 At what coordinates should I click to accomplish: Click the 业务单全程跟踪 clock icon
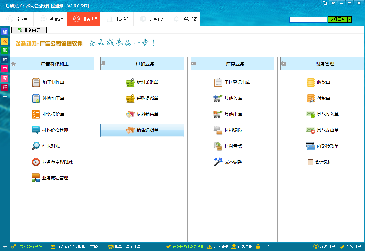pos(36,162)
